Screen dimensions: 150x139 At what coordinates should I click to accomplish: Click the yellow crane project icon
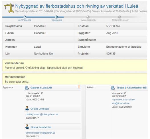(9, 8)
